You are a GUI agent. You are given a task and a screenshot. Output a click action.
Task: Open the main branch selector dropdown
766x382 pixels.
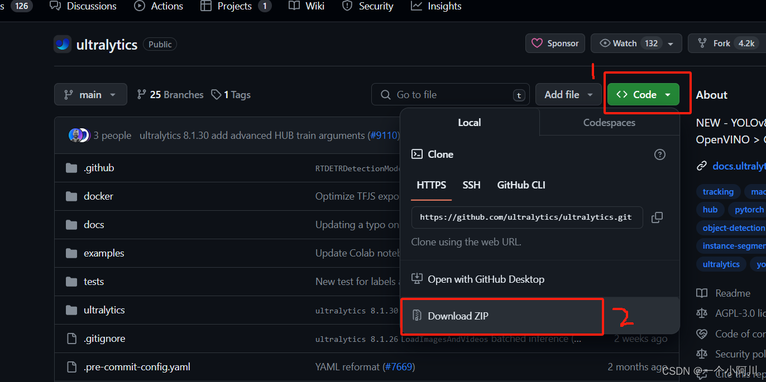pos(90,94)
